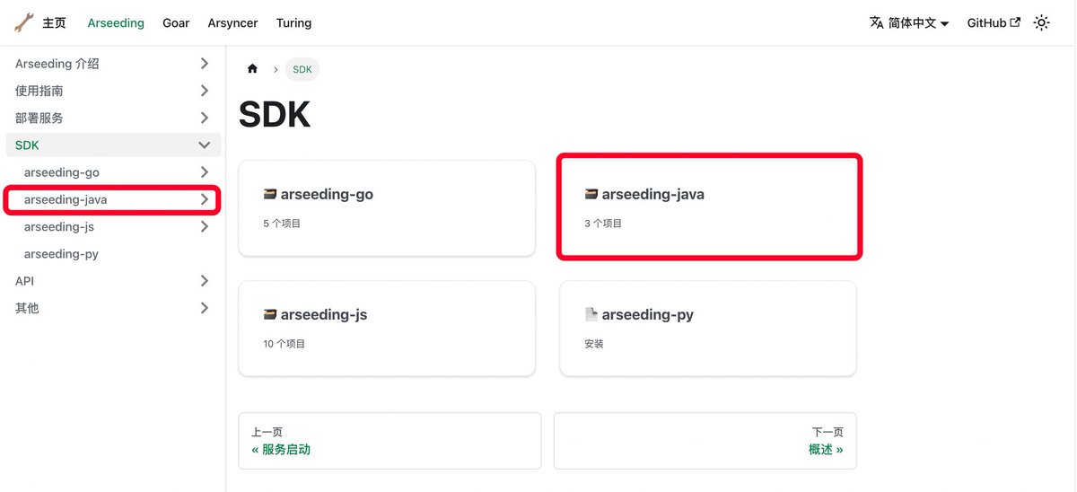Expand the 使用指南 sidebar chevron
Viewport: 1077px width, 492px height.
coord(205,91)
